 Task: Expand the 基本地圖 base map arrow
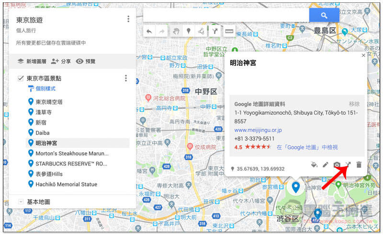point(21,202)
